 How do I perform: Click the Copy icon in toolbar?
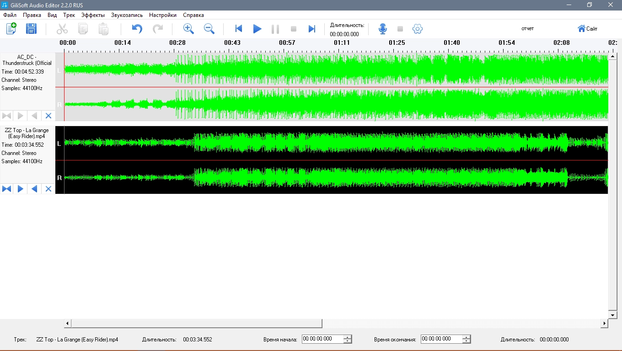point(83,29)
